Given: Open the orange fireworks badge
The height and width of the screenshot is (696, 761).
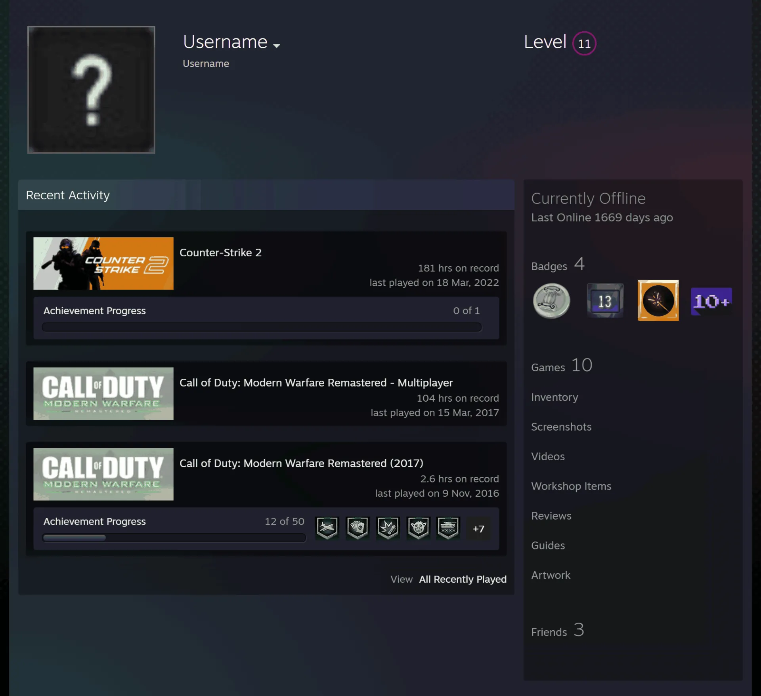Looking at the screenshot, I should point(658,300).
